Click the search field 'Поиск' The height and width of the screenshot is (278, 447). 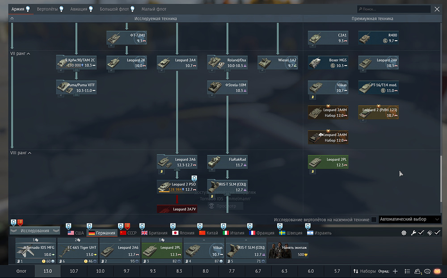coord(393,9)
